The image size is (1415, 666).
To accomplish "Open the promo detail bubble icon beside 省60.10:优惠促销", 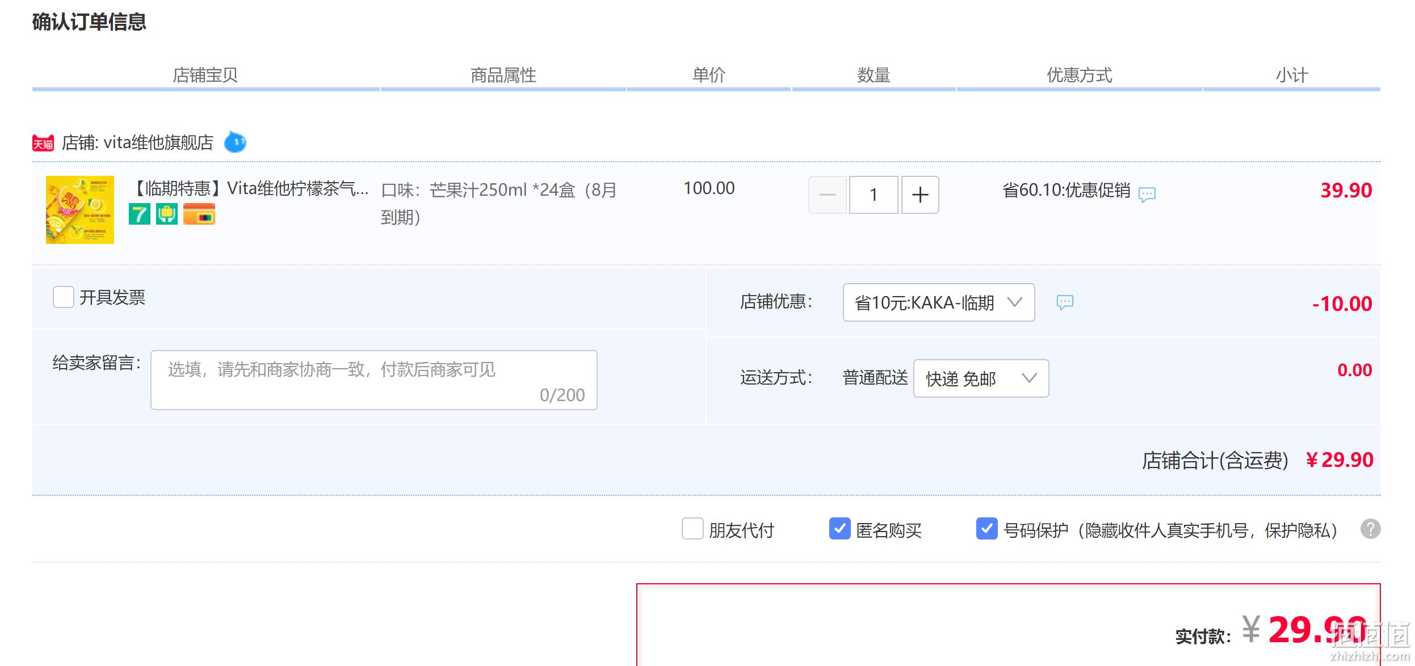I will click(x=1147, y=195).
